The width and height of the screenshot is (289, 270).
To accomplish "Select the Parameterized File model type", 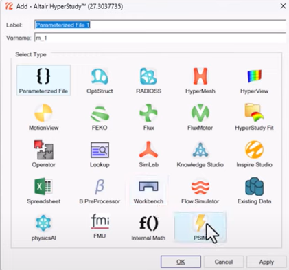I will pyautogui.click(x=43, y=80).
